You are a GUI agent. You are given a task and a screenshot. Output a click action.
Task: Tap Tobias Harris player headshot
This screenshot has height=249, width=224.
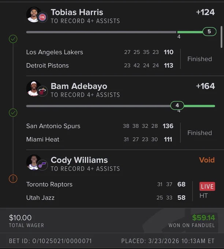click(x=34, y=15)
